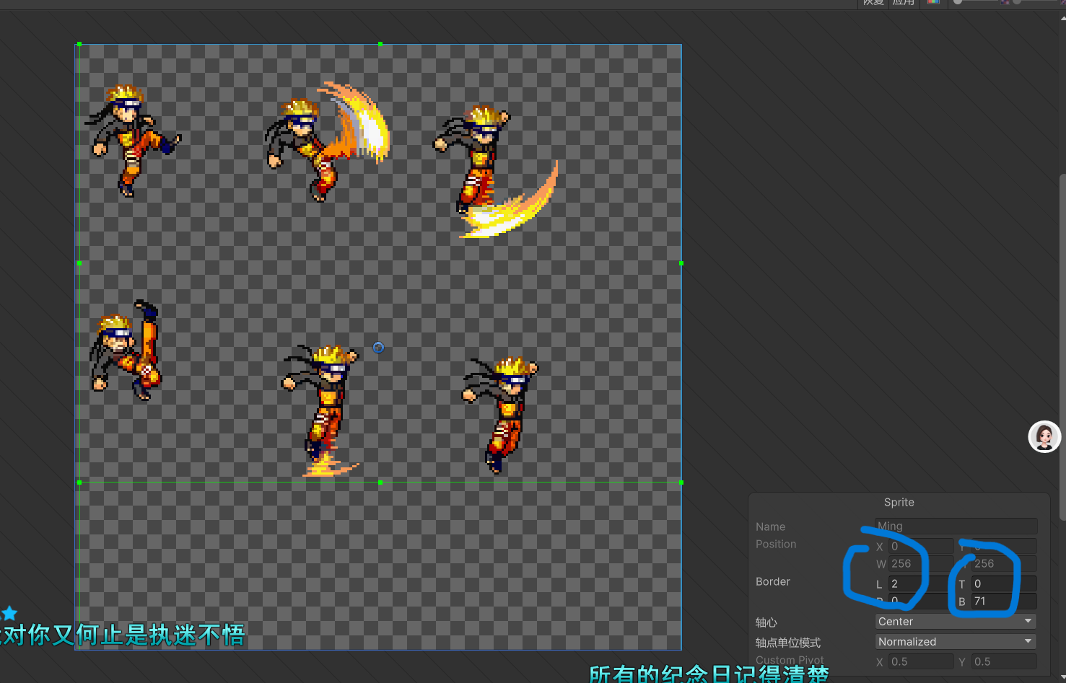Click the blue pivot circle handle
This screenshot has height=683, width=1066.
point(378,348)
